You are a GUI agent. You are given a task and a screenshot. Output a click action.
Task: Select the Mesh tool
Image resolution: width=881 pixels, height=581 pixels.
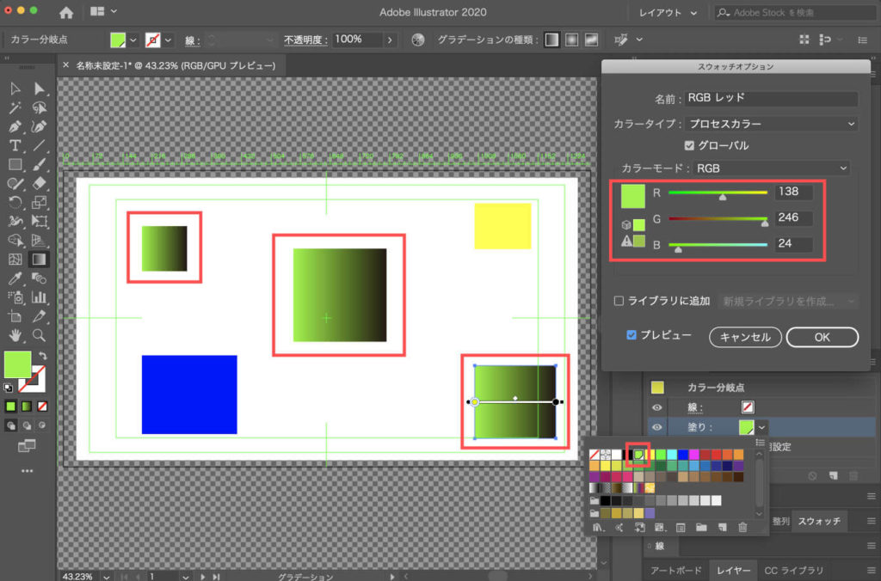(x=15, y=260)
